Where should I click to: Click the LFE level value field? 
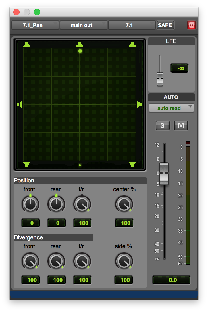[x=180, y=68]
